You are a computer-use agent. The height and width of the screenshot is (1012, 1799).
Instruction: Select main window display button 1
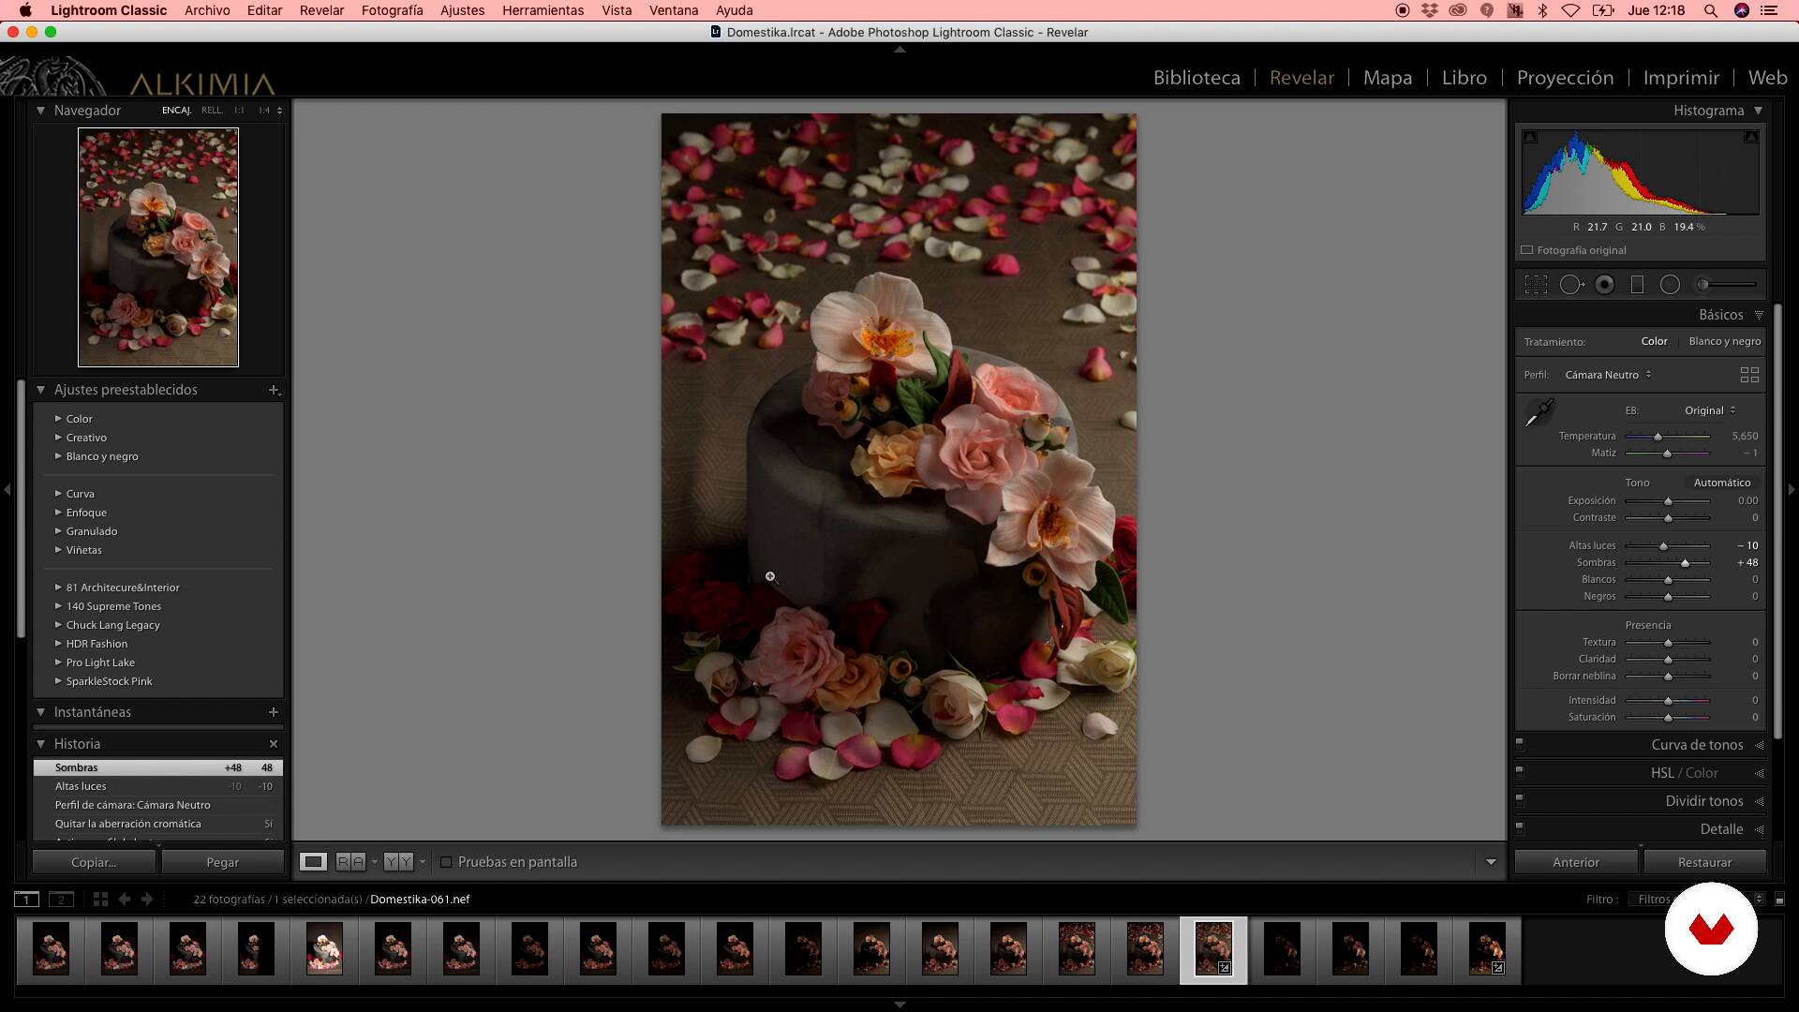[26, 900]
